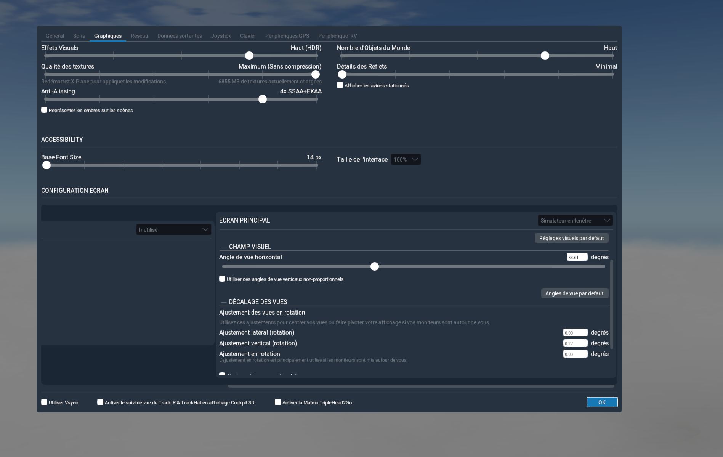Click the ECRAN PRINCIPAL title
Image resolution: width=723 pixels, height=457 pixels.
(x=245, y=220)
